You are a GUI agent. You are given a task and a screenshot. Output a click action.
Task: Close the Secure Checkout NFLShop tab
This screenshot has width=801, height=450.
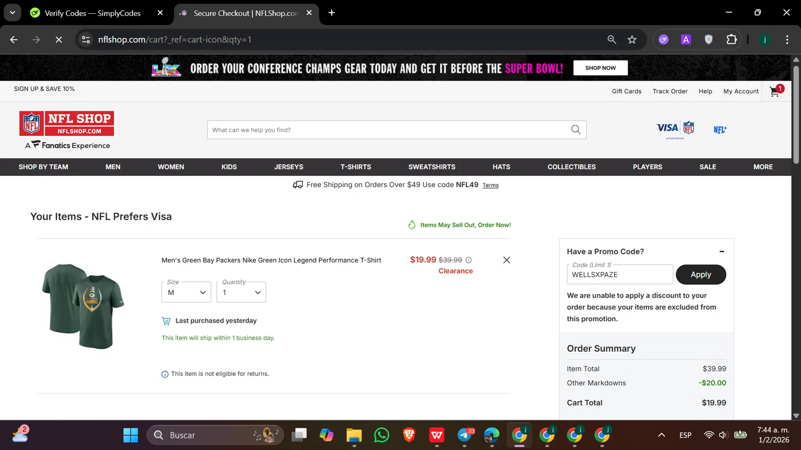pyautogui.click(x=309, y=13)
